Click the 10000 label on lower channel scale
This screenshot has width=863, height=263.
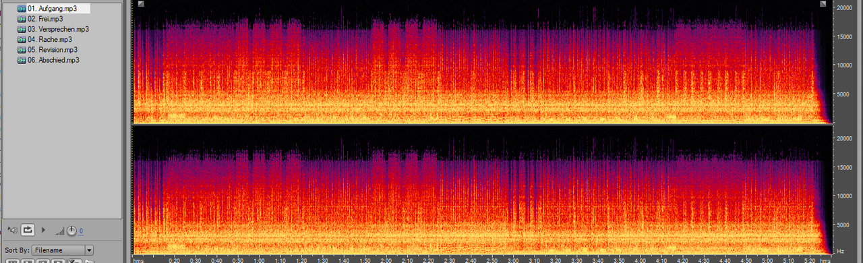845,196
